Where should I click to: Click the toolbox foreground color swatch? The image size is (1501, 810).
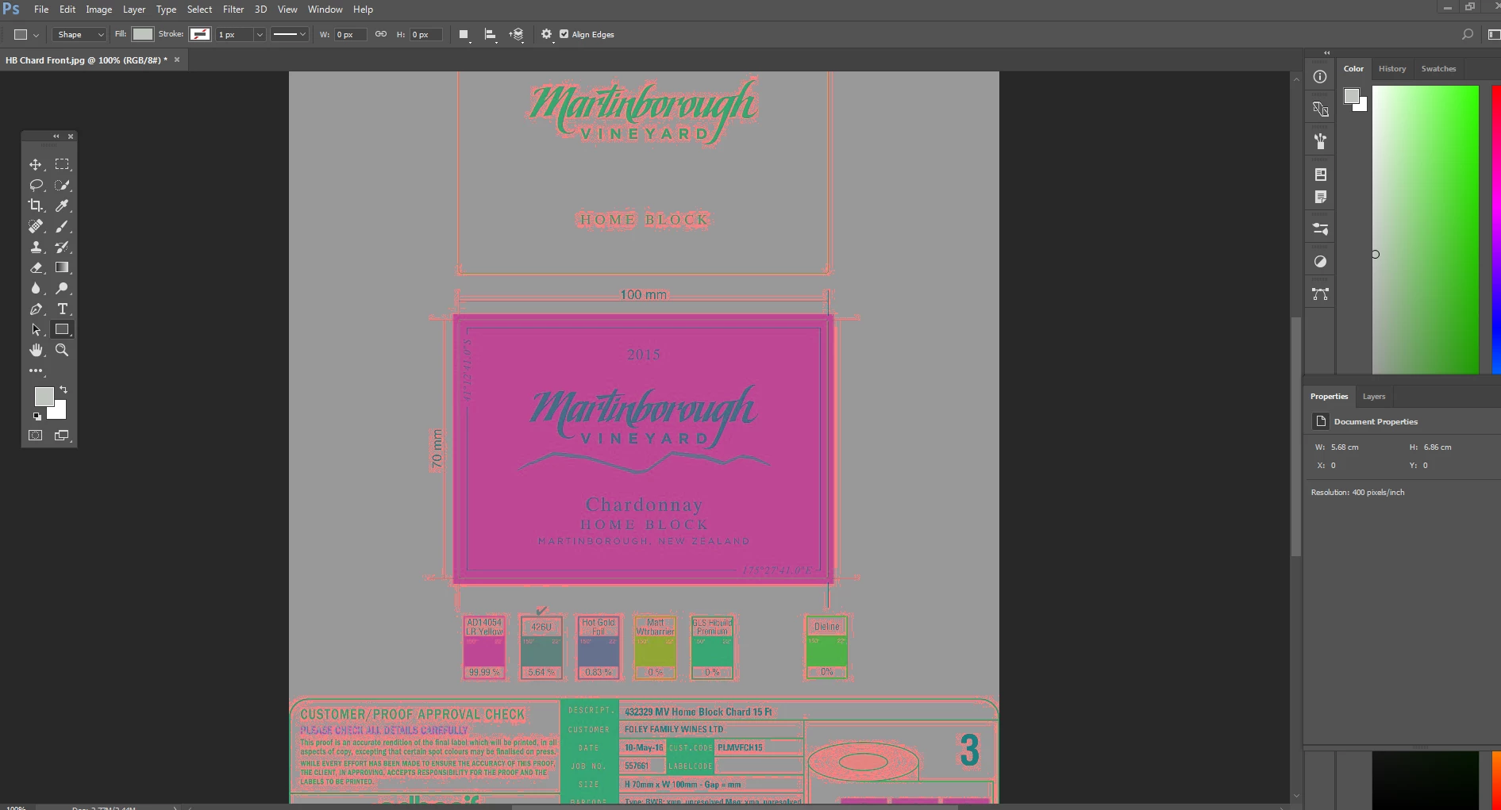tap(44, 396)
